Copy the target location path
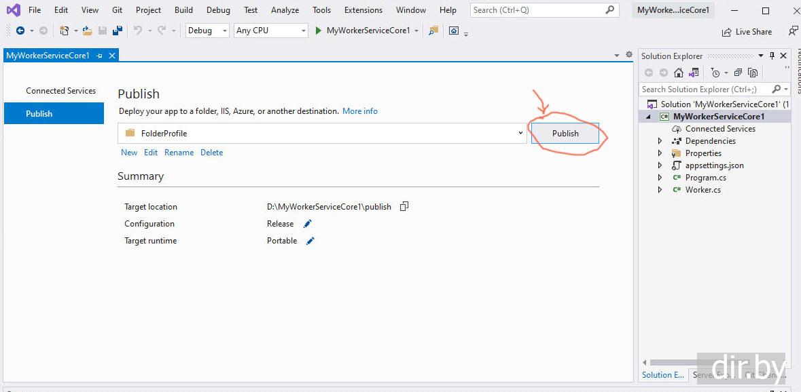801x392 pixels. tap(404, 207)
